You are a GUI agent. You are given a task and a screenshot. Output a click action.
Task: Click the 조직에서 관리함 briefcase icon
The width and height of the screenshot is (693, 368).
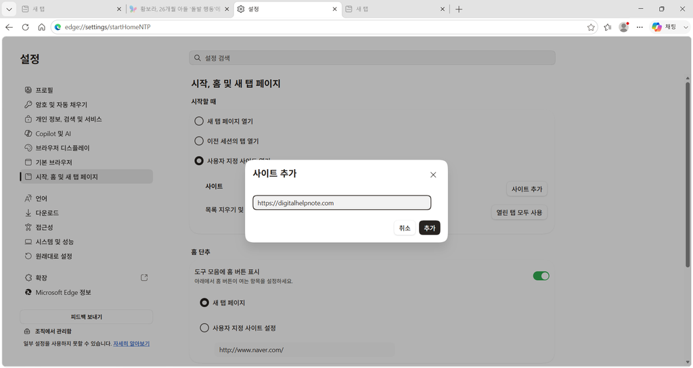pos(27,331)
